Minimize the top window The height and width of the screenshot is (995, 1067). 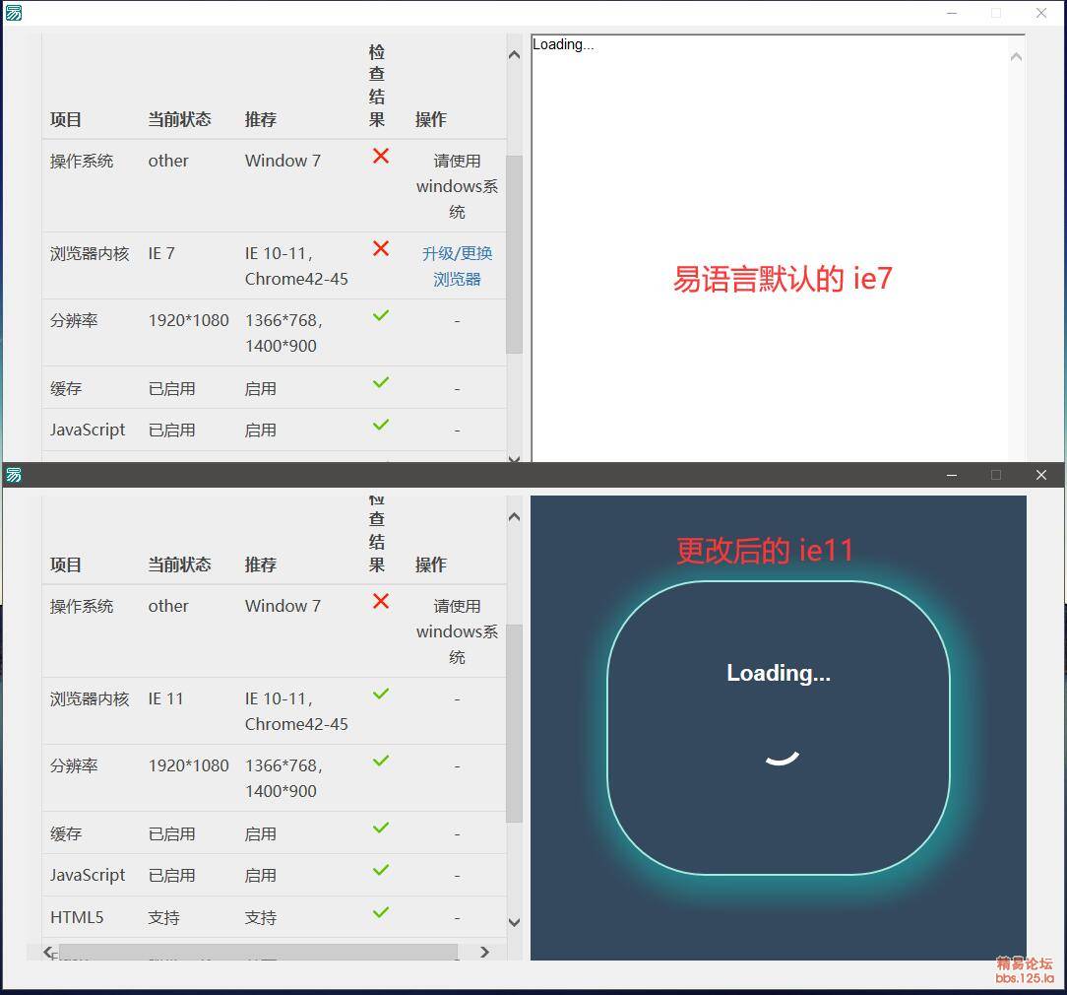coord(952,13)
